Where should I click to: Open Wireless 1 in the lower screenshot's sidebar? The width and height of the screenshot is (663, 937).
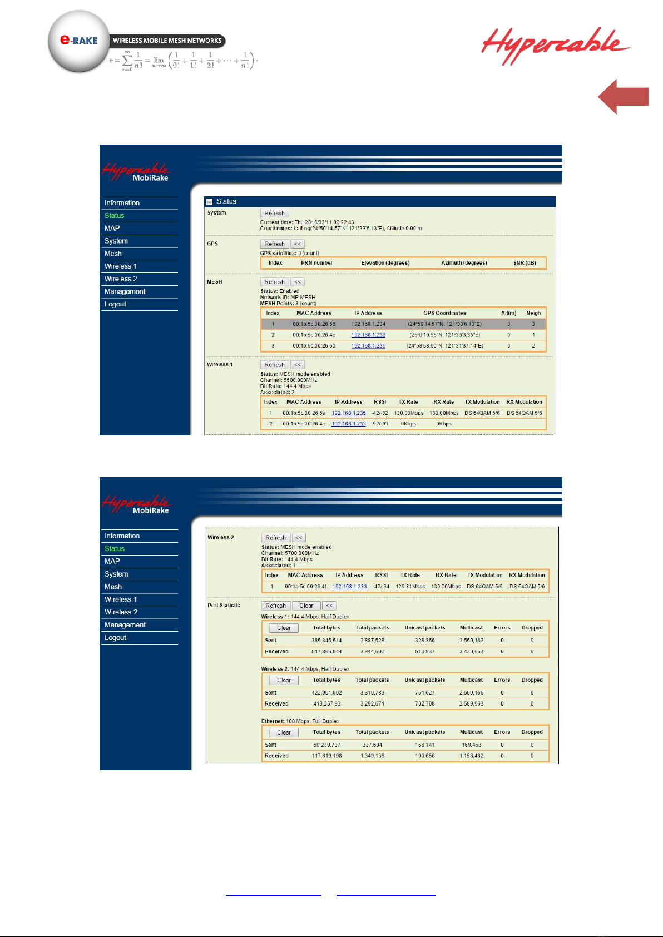[x=121, y=599]
